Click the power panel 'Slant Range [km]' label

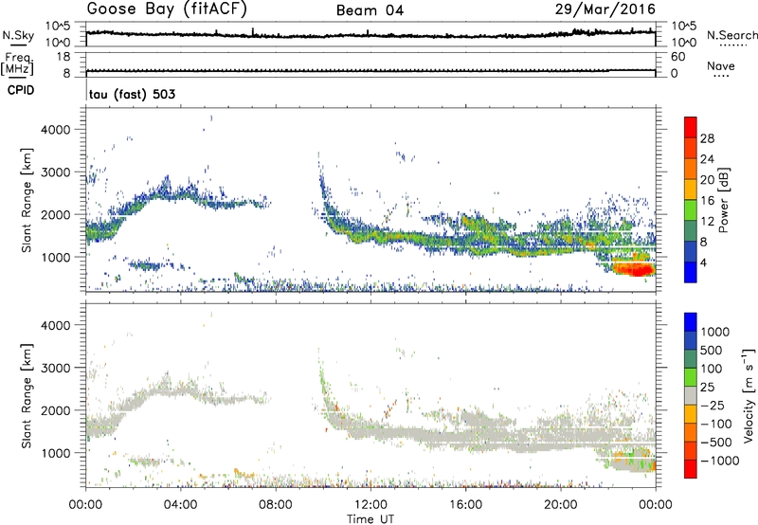[x=27, y=200]
